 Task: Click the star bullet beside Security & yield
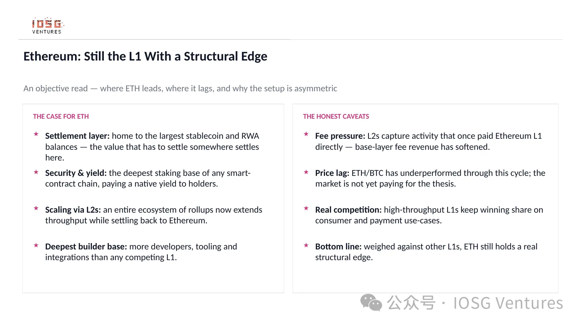[x=36, y=172]
